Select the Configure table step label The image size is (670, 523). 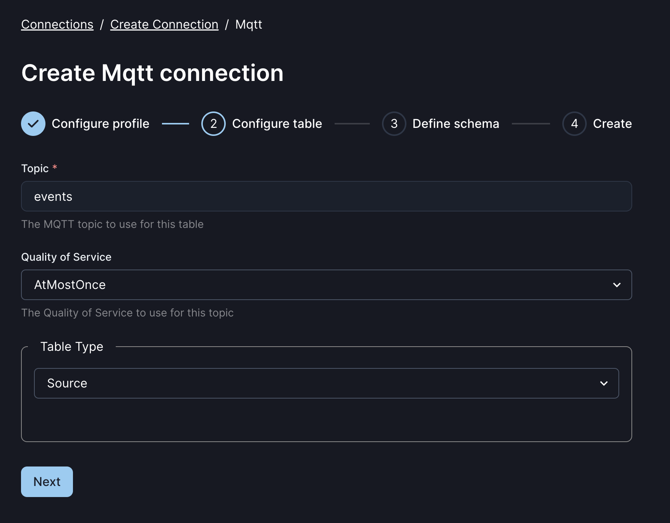(x=277, y=123)
